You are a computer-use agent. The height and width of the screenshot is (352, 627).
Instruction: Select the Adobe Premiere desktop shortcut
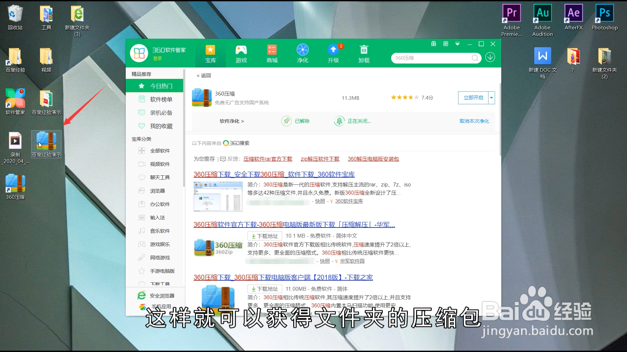(511, 20)
